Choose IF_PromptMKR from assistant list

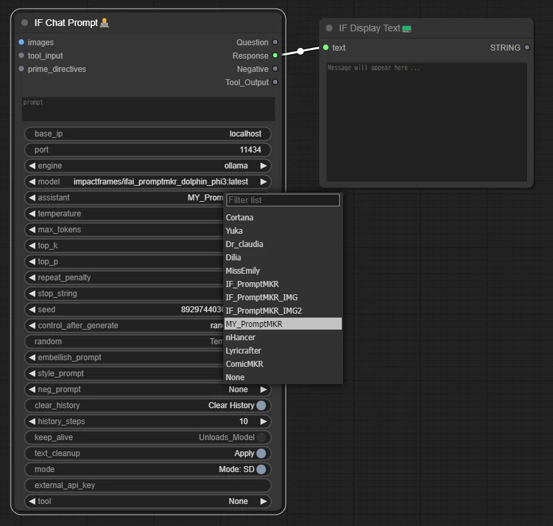pos(283,284)
